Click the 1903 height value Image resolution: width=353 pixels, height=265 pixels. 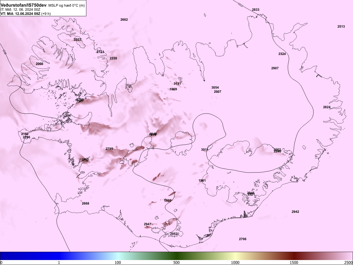click(x=85, y=160)
